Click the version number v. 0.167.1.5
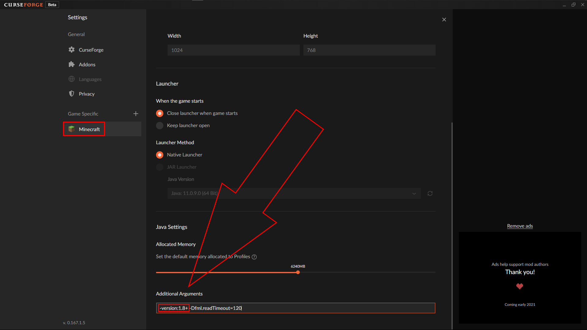 coord(74,323)
